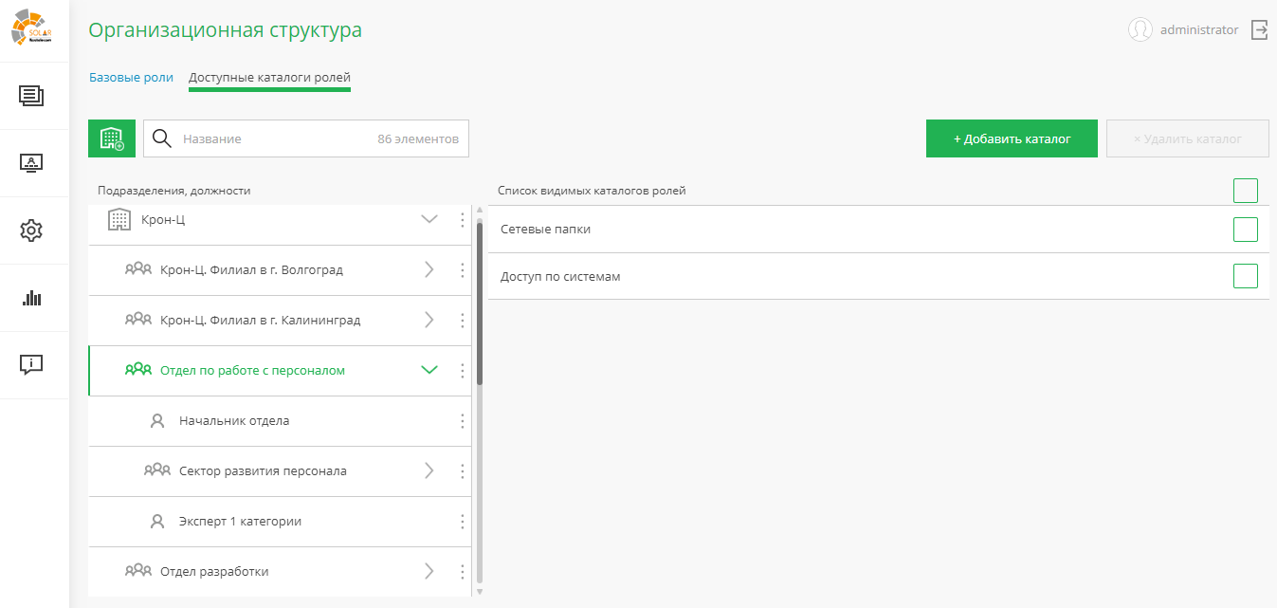
Task: Click the green organization building icon button
Action: [x=112, y=138]
